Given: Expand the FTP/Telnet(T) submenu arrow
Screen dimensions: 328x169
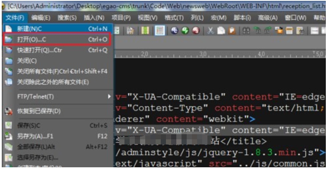Looking at the screenshot, I should pos(109,97).
